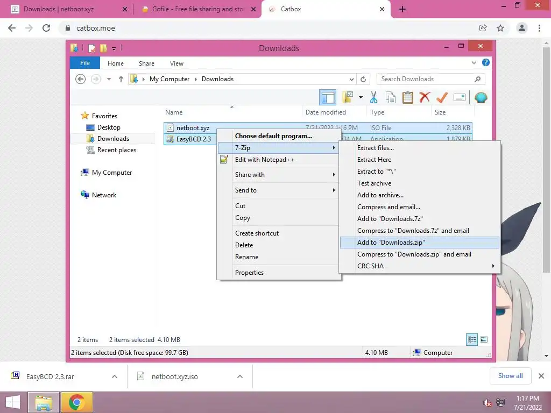Viewport: 551px width, 413px height.
Task: Click the Paste clipboard icon in Explorer toolbar
Action: (x=408, y=97)
